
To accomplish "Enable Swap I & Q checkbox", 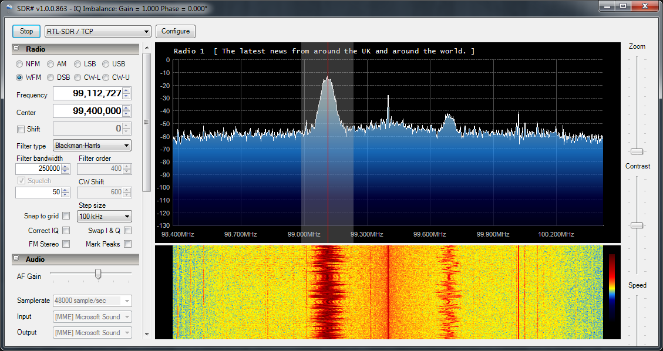I will pyautogui.click(x=127, y=230).
